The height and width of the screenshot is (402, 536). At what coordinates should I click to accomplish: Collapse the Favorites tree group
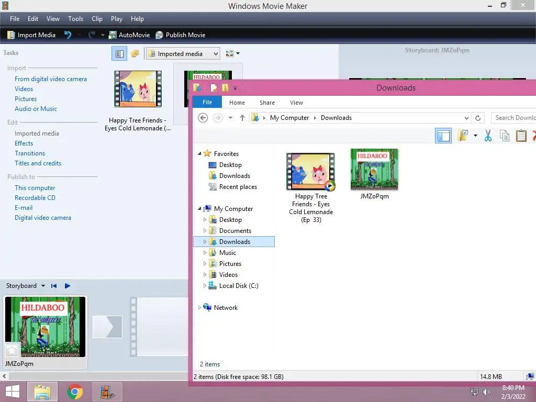(199, 154)
